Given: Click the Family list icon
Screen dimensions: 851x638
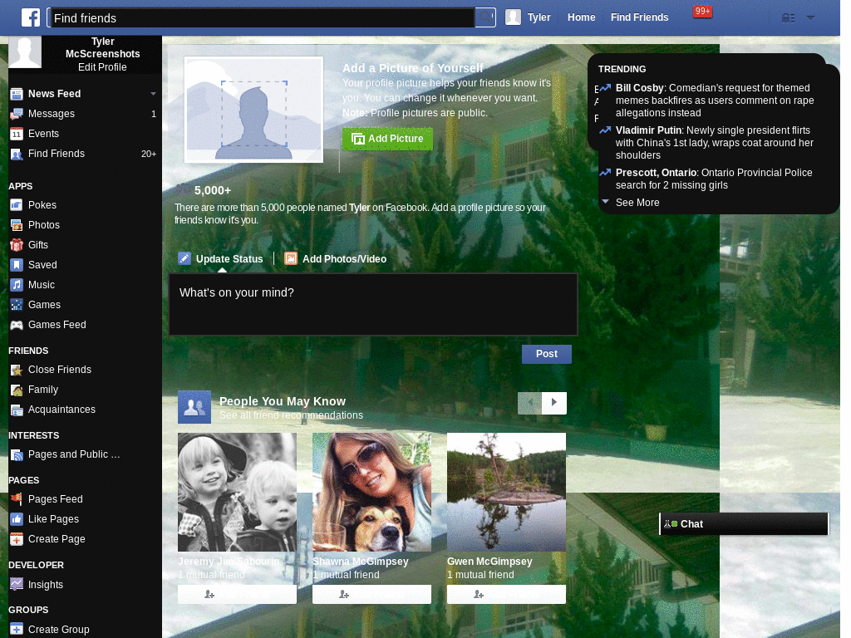Looking at the screenshot, I should pyautogui.click(x=17, y=390).
